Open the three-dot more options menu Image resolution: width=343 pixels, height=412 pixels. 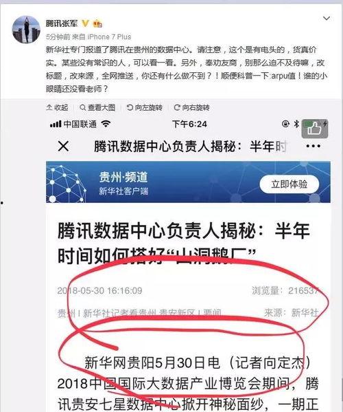(313, 146)
